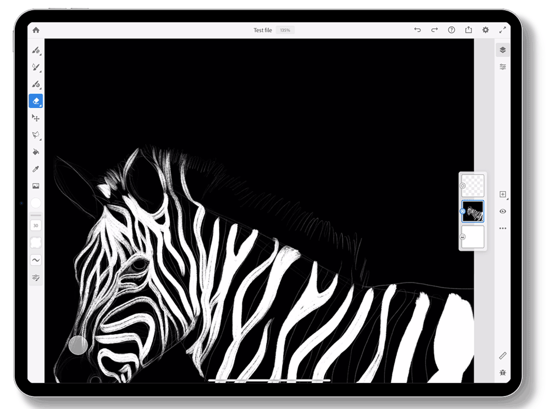Select the empty transparent top layer thumbnail
This screenshot has width=546, height=409.
[x=472, y=186]
